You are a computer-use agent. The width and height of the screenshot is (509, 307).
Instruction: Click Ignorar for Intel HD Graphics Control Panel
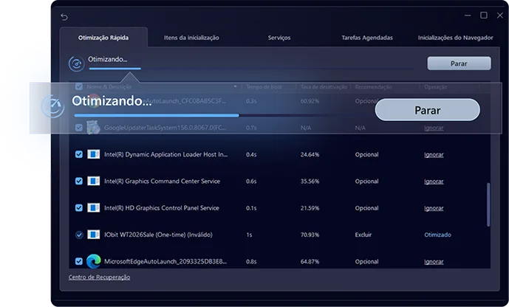pos(434,208)
